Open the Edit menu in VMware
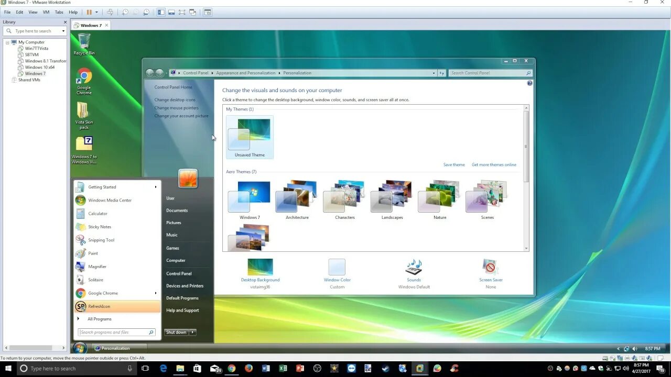This screenshot has width=671, height=377. pyautogui.click(x=19, y=12)
